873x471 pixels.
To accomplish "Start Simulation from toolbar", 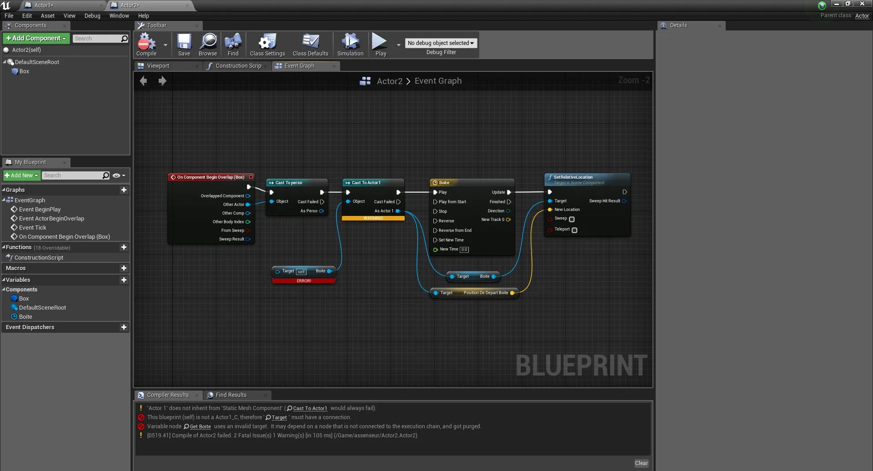I will point(351,44).
